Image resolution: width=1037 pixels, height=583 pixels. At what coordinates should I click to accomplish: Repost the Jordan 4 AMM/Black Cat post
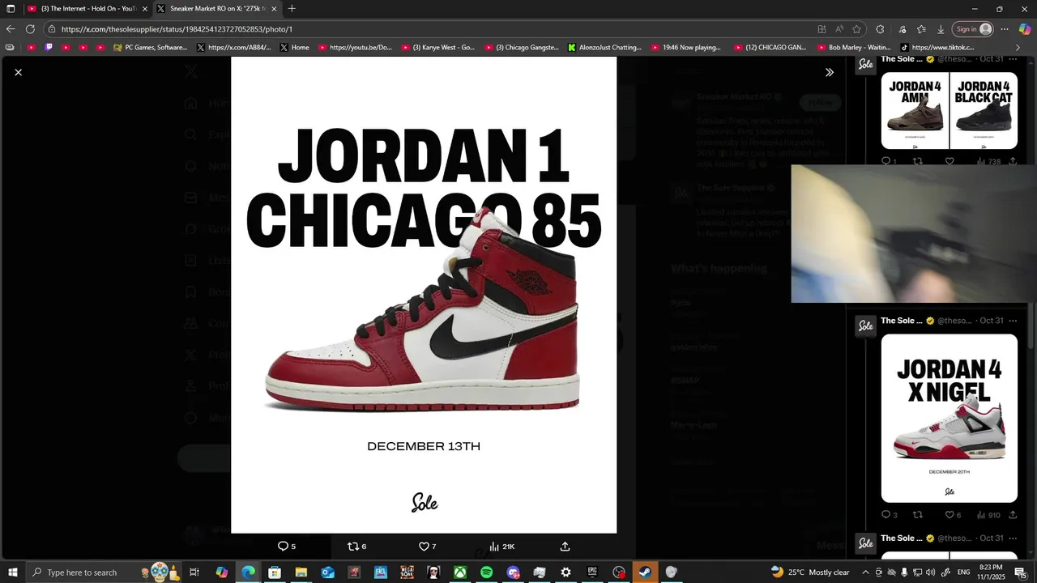918,161
